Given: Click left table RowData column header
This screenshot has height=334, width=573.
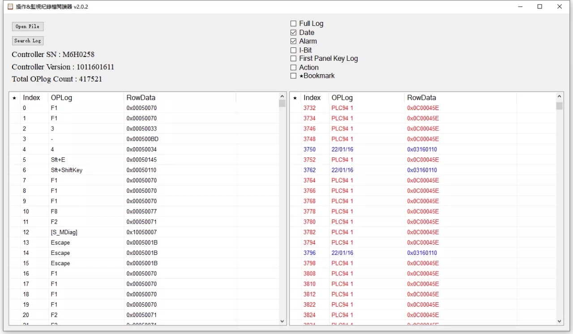Looking at the screenshot, I should [180, 97].
